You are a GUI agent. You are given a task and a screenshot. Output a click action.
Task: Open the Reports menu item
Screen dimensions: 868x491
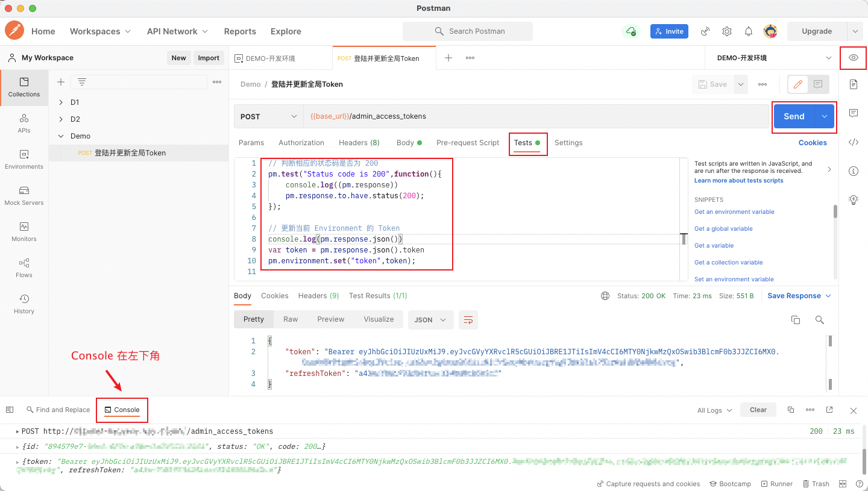240,31
